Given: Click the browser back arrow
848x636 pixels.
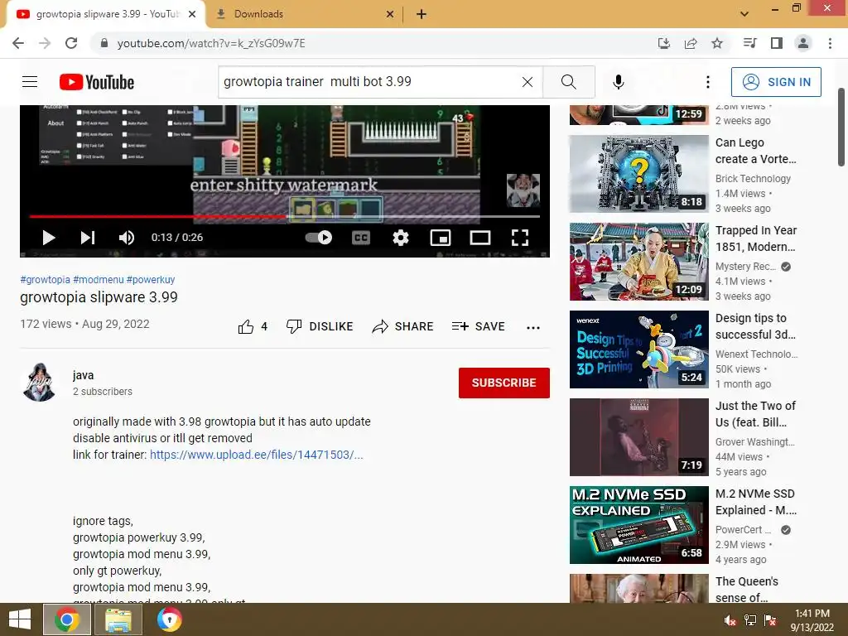Looking at the screenshot, I should click(18, 43).
